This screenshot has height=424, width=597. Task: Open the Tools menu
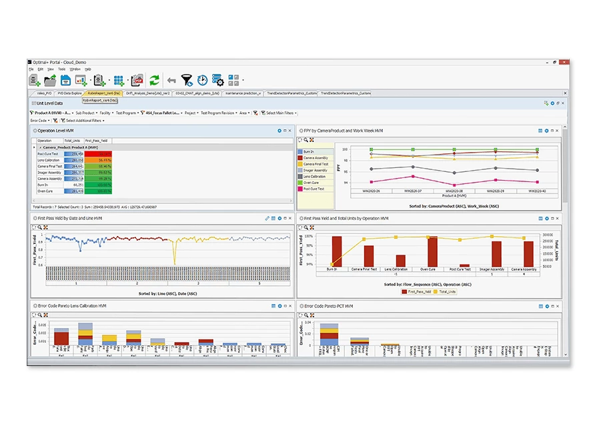point(61,69)
